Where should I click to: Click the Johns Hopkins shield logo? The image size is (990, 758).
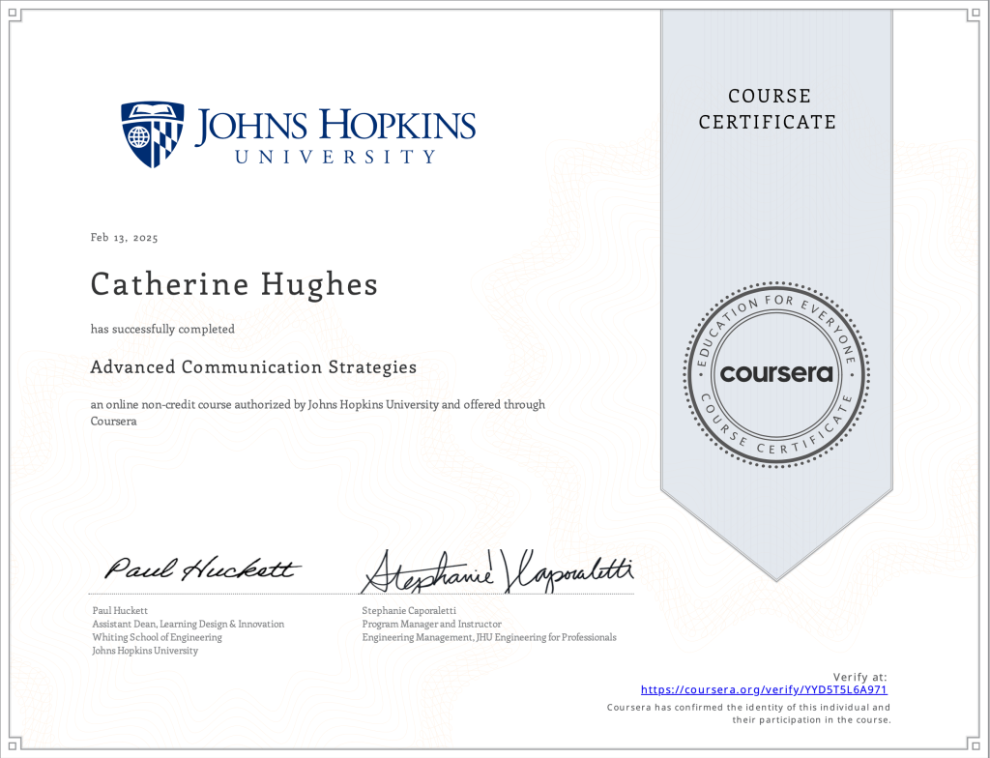pyautogui.click(x=152, y=134)
